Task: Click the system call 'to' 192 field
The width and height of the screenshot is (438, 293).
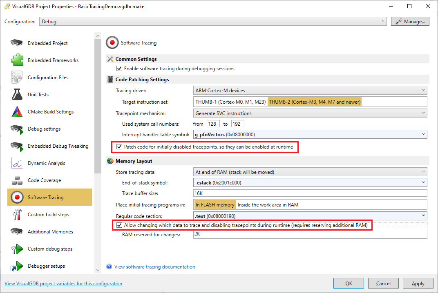Action: pos(238,124)
